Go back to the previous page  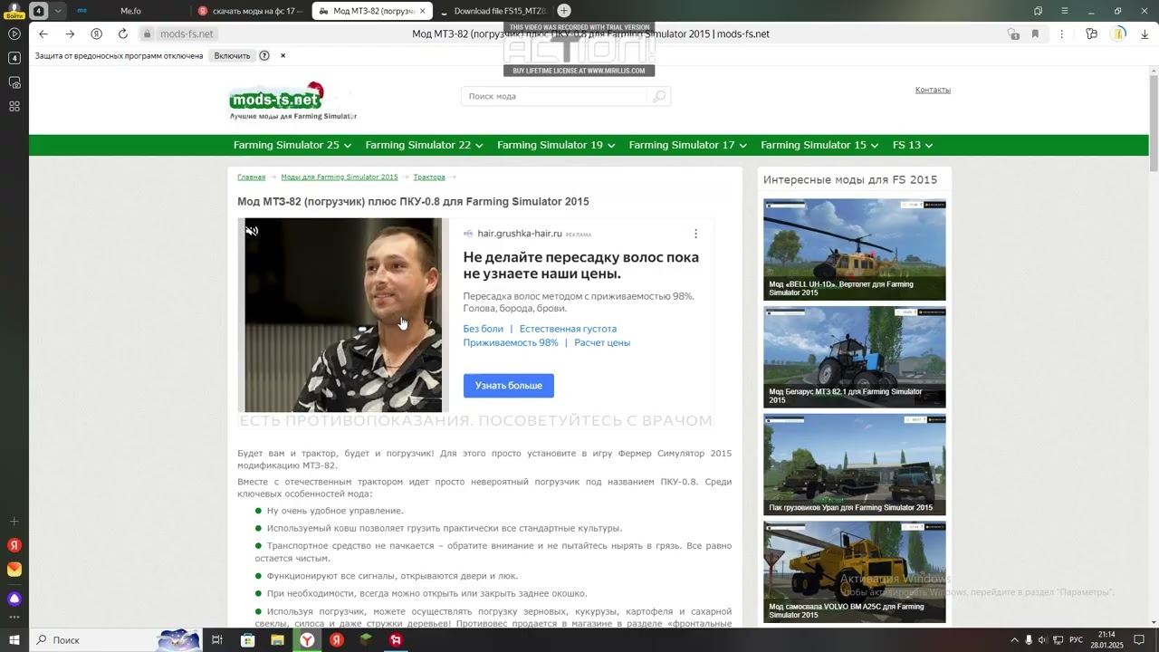pos(43,34)
